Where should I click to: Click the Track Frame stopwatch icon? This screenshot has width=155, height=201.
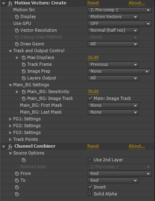(24, 65)
